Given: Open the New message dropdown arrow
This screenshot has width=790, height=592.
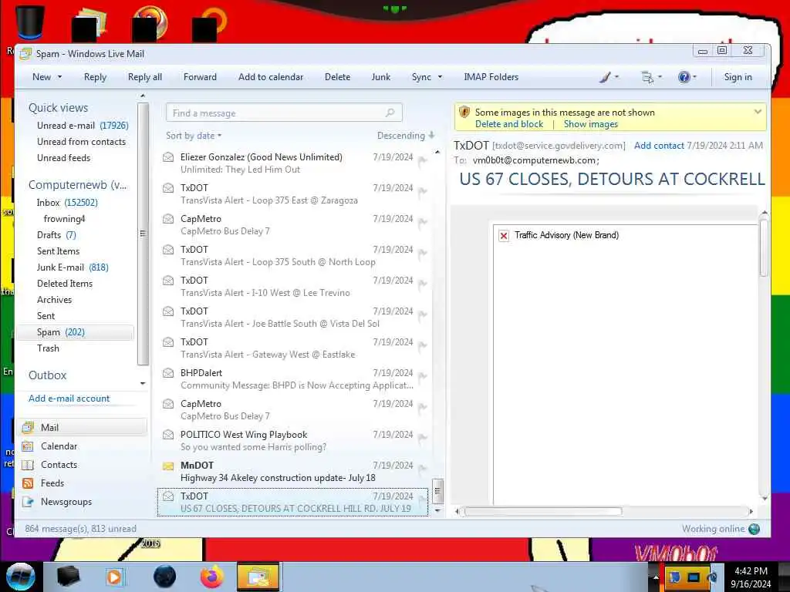Looking at the screenshot, I should (x=60, y=77).
